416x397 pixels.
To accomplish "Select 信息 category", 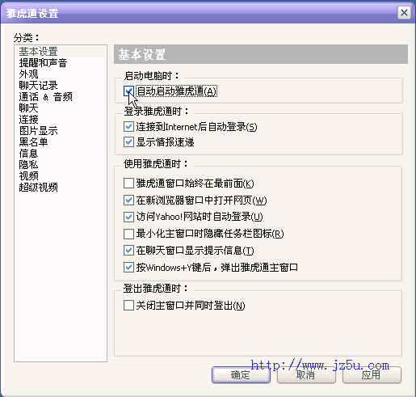I will pos(28,154).
